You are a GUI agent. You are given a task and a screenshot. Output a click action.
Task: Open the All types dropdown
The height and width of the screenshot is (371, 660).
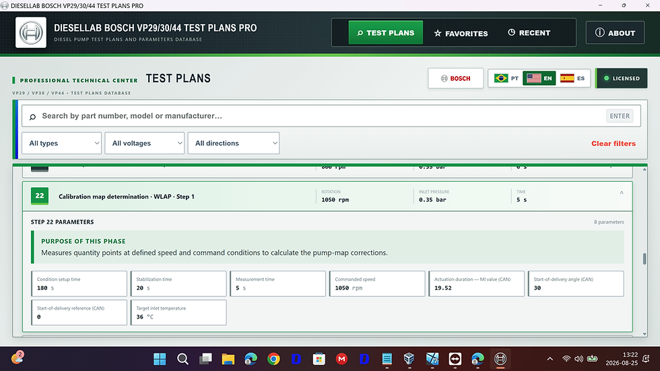click(61, 143)
